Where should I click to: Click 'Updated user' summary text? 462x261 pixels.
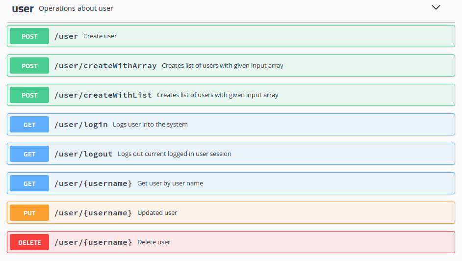[157, 213]
